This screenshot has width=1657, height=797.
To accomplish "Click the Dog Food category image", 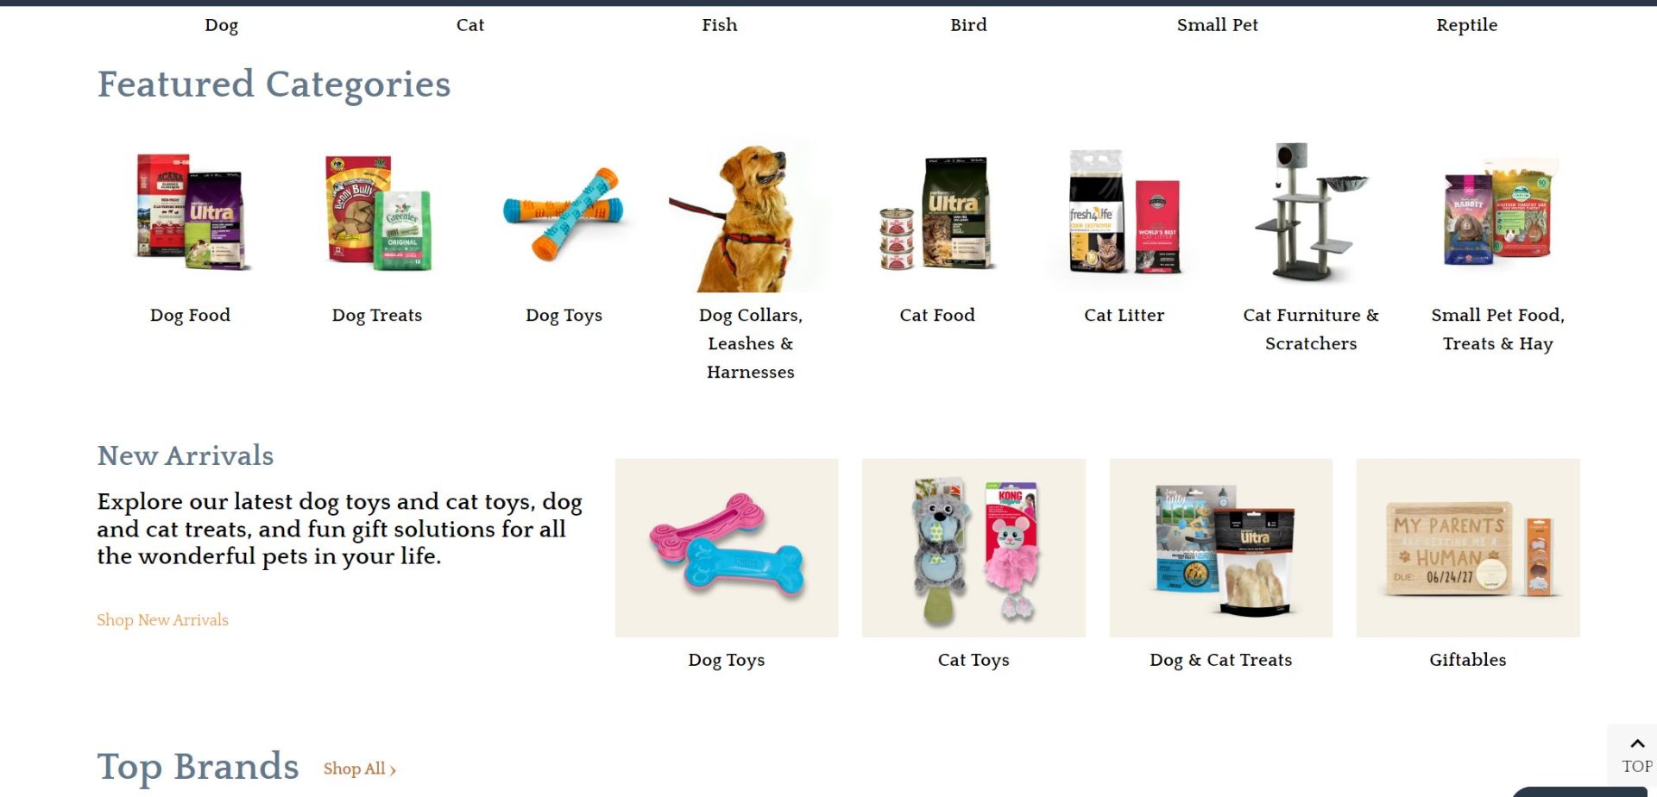I will click(x=191, y=214).
